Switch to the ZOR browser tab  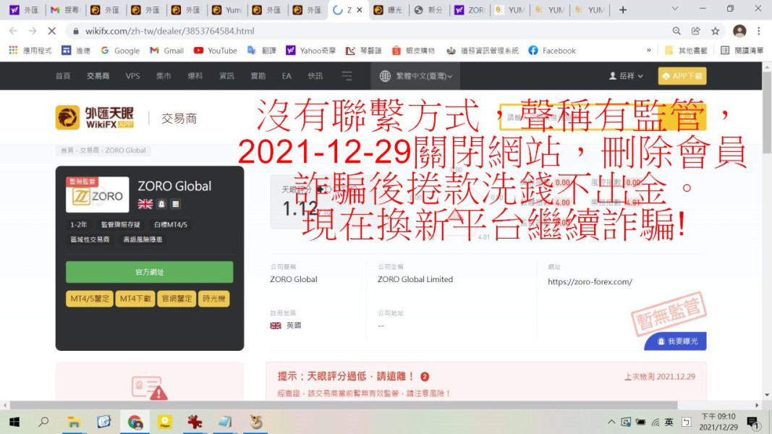470,10
